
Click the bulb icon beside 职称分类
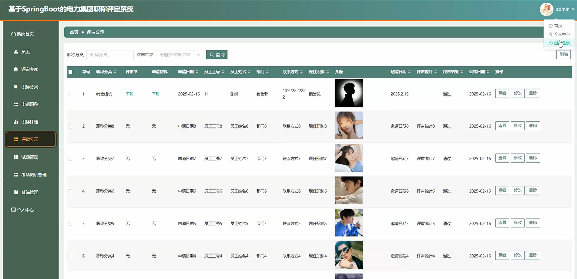[x=16, y=87]
